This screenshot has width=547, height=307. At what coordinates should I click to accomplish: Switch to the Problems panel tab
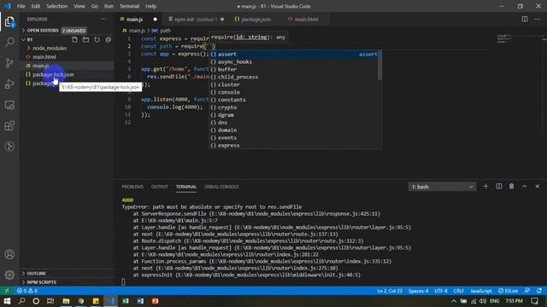coord(132,187)
